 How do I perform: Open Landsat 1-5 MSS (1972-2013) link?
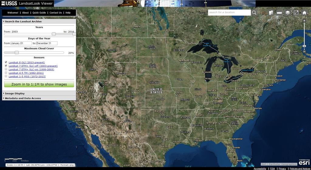(x=27, y=77)
